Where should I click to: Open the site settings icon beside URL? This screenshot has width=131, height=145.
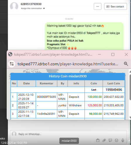(12, 64)
